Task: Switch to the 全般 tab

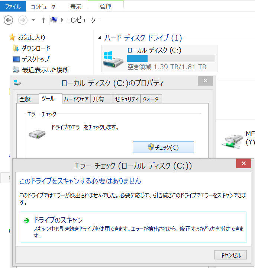Action: (x=28, y=99)
